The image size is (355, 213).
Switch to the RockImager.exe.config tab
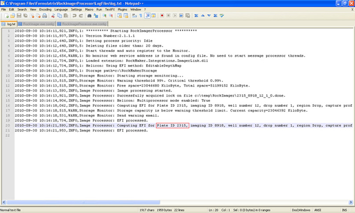(x=36, y=24)
